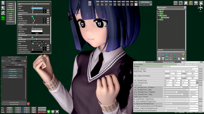Image resolution: width=204 pixels, height=114 pixels.
Task: Open the add character panel icon
Action: click(x=3, y=3)
